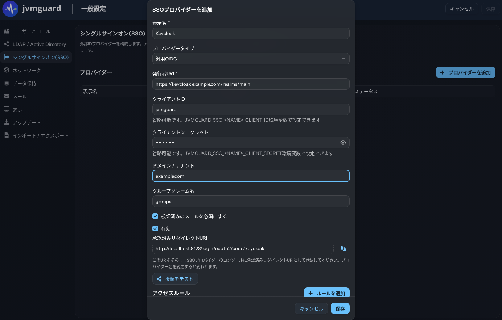Viewport: 502px width, 320px height.
Task: Click the data retention database icon
Action: [x=7, y=83]
